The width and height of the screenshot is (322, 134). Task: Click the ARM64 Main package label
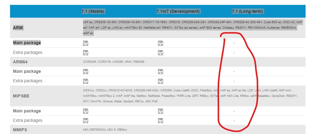click(27, 71)
